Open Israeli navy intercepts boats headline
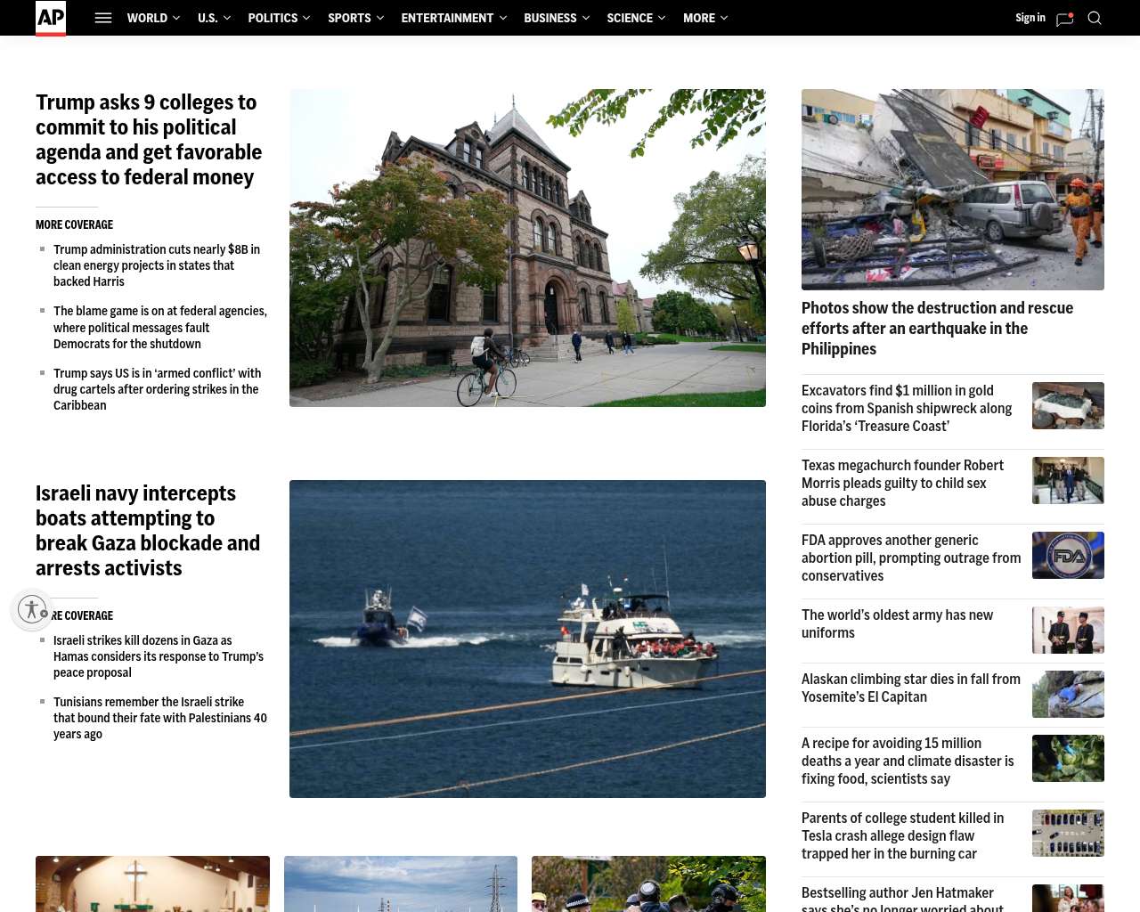The image size is (1140, 912). (x=148, y=531)
